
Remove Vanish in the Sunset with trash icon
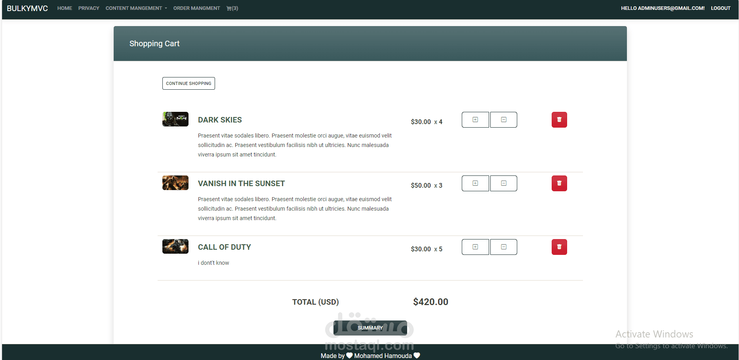(x=559, y=183)
